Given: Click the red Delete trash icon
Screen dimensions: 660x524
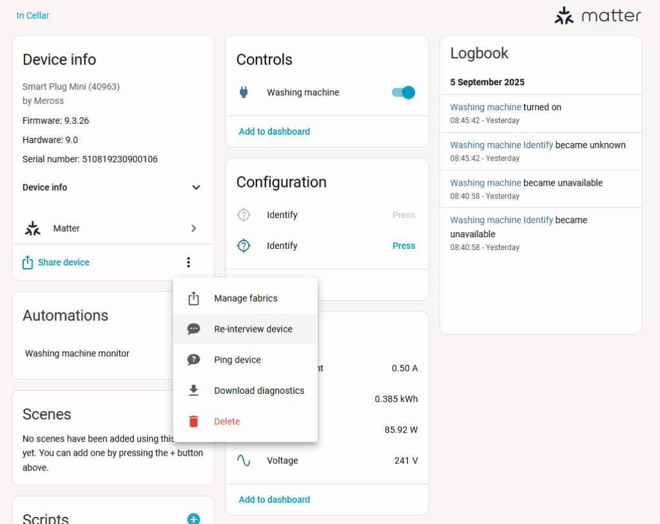Looking at the screenshot, I should [193, 421].
